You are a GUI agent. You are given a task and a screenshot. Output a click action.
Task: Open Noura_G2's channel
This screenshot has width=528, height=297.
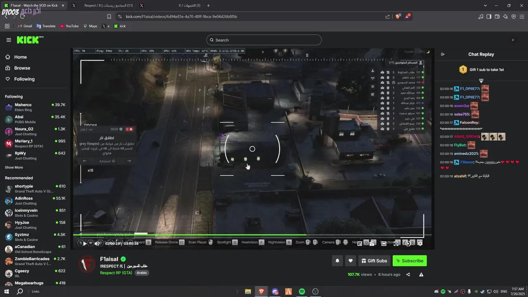click(x=35, y=131)
